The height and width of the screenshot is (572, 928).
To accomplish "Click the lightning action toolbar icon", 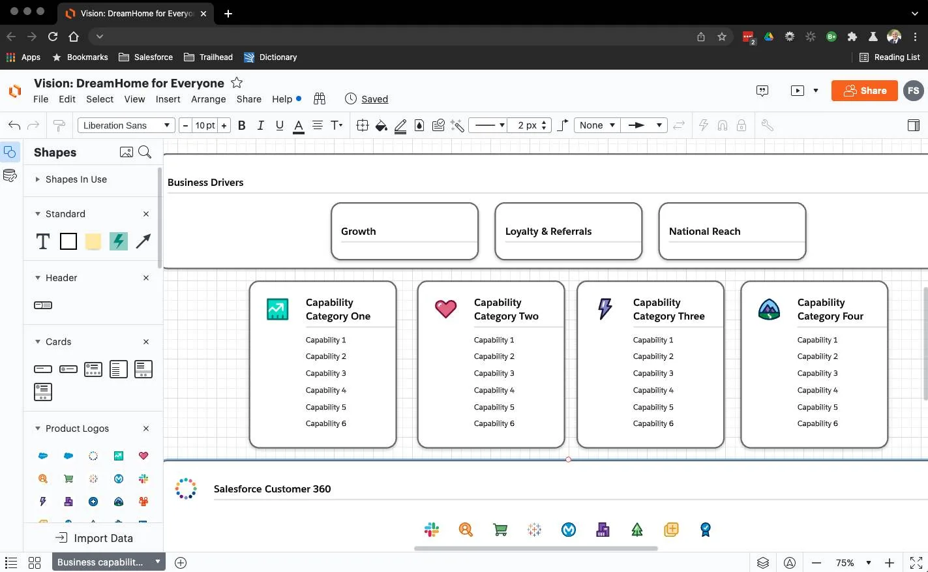I will tap(704, 125).
